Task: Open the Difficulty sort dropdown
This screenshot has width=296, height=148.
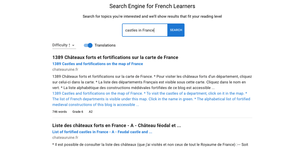Action: pyautogui.click(x=64, y=45)
